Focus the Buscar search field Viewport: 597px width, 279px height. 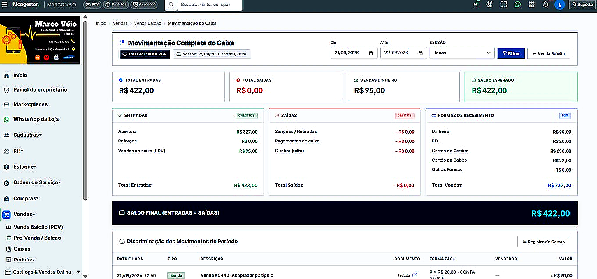click(210, 4)
